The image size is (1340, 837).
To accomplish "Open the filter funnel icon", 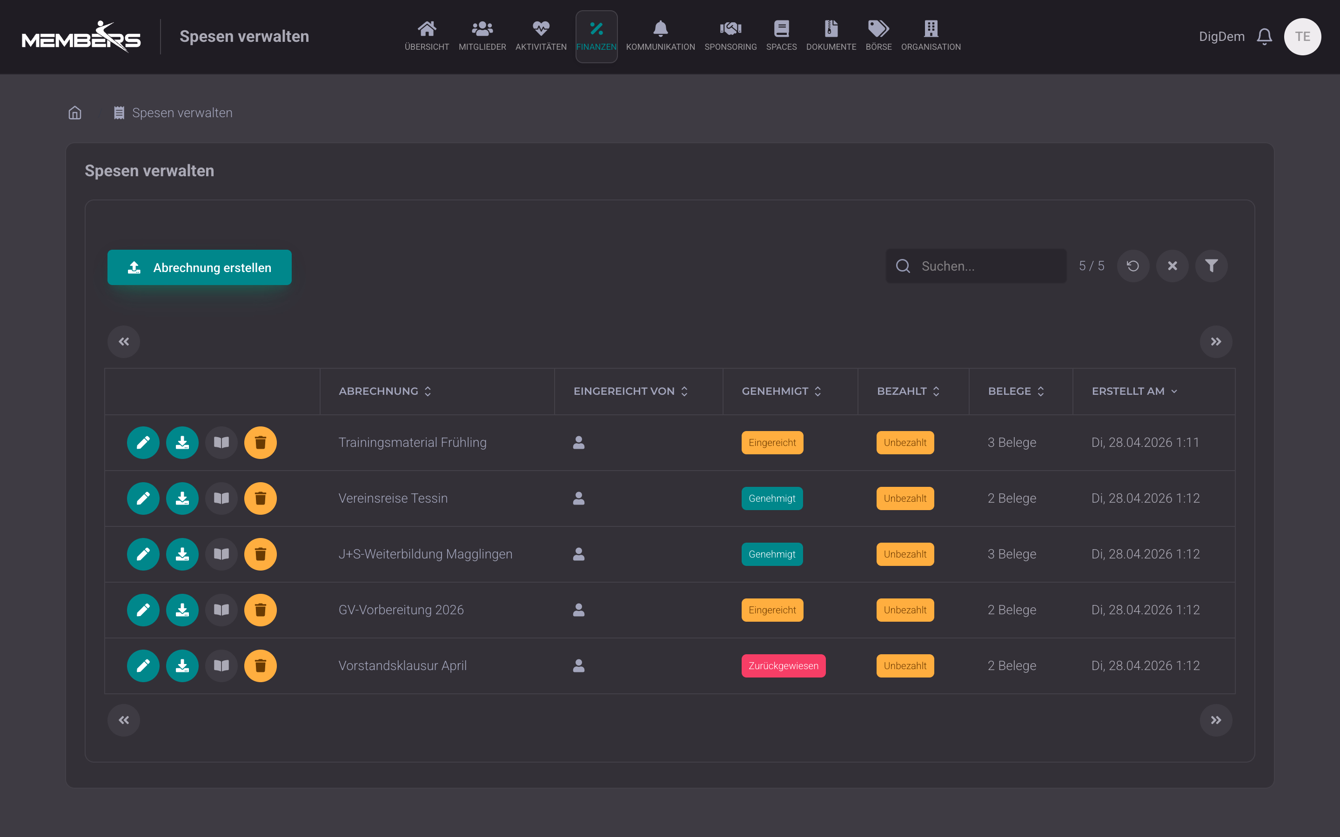I will pos(1211,266).
